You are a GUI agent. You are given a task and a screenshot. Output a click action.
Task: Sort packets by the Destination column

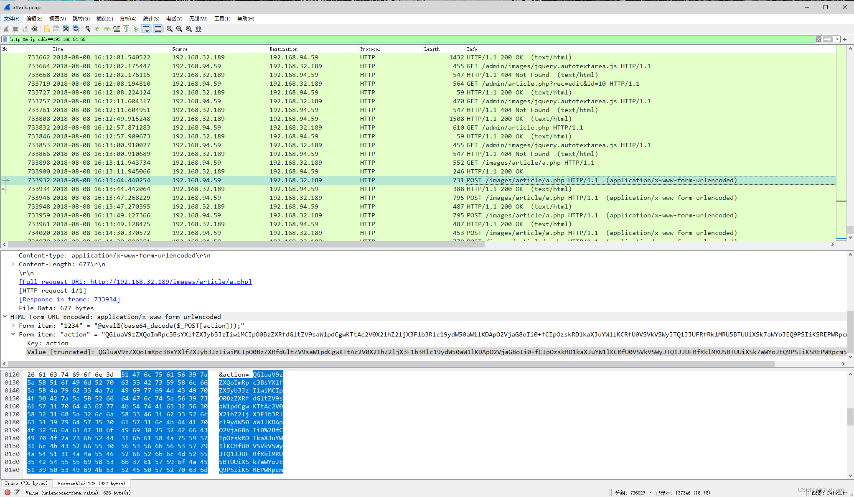point(313,49)
